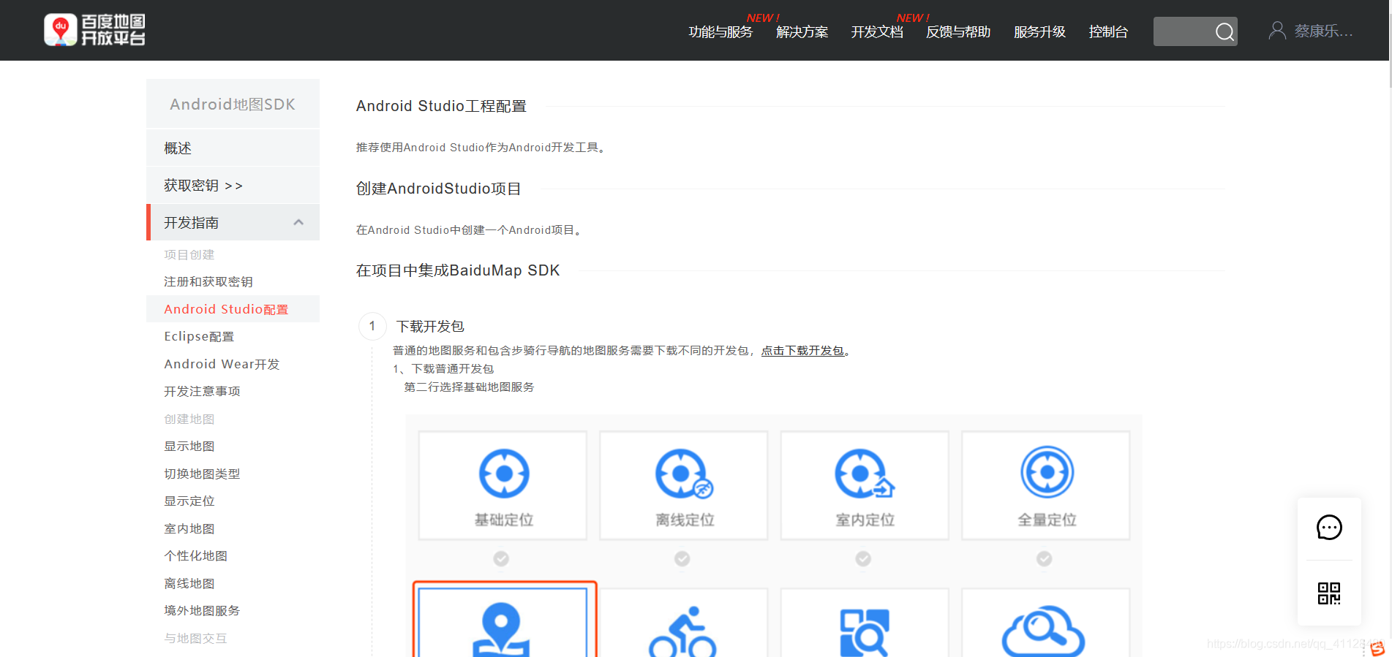Open 个性化地图 sidebar link
The image size is (1392, 657).
pos(196,556)
